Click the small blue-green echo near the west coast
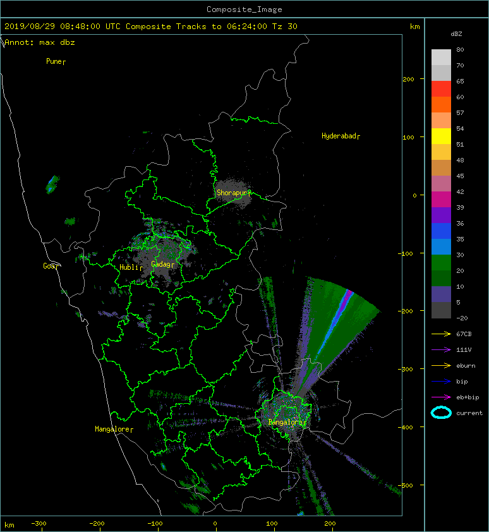Screen dimensions: 489x532 pos(52,184)
